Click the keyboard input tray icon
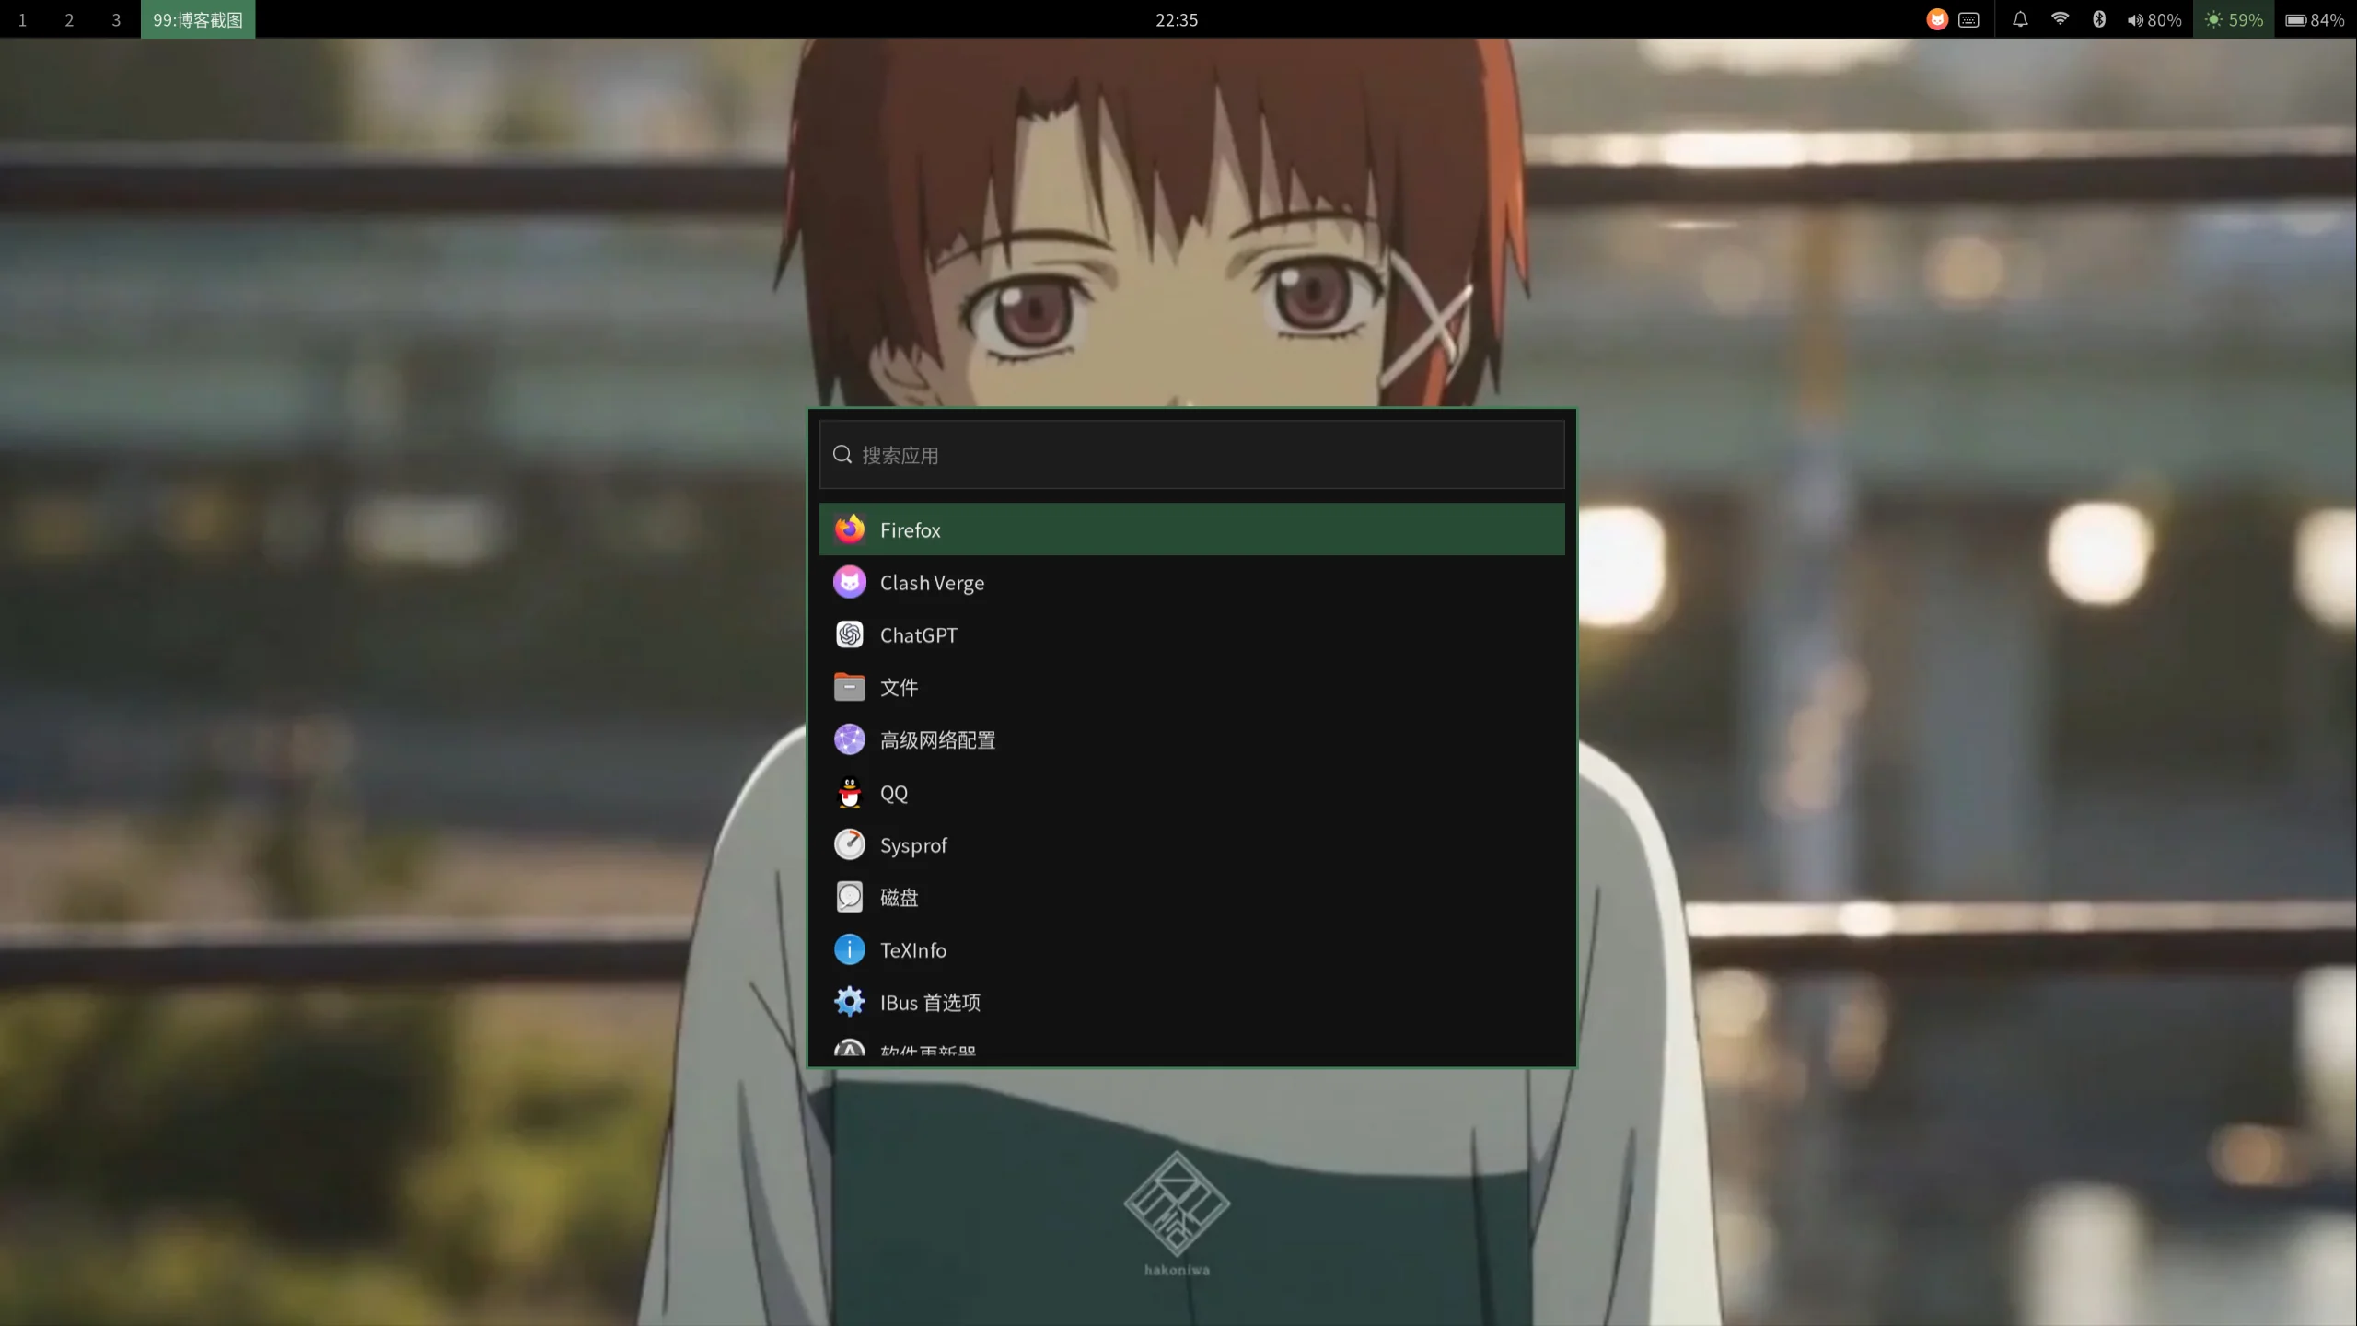Viewport: 2357px width, 1326px height. click(x=1968, y=19)
